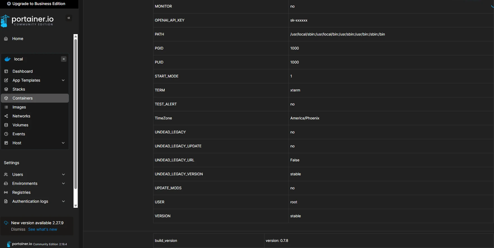Open the Dashboard grid icon
Image resolution: width=494 pixels, height=248 pixels.
pos(6,71)
